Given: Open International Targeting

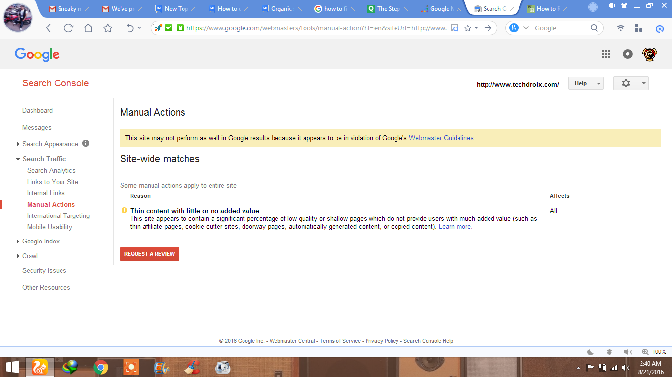Looking at the screenshot, I should coord(59,215).
